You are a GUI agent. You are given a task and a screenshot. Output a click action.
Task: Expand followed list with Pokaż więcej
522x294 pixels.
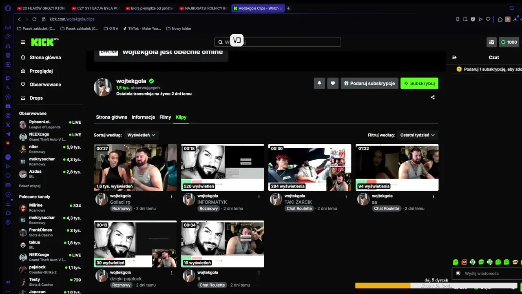[x=30, y=186]
